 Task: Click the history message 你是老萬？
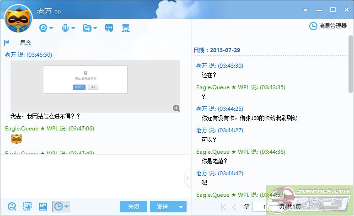coord(214,161)
